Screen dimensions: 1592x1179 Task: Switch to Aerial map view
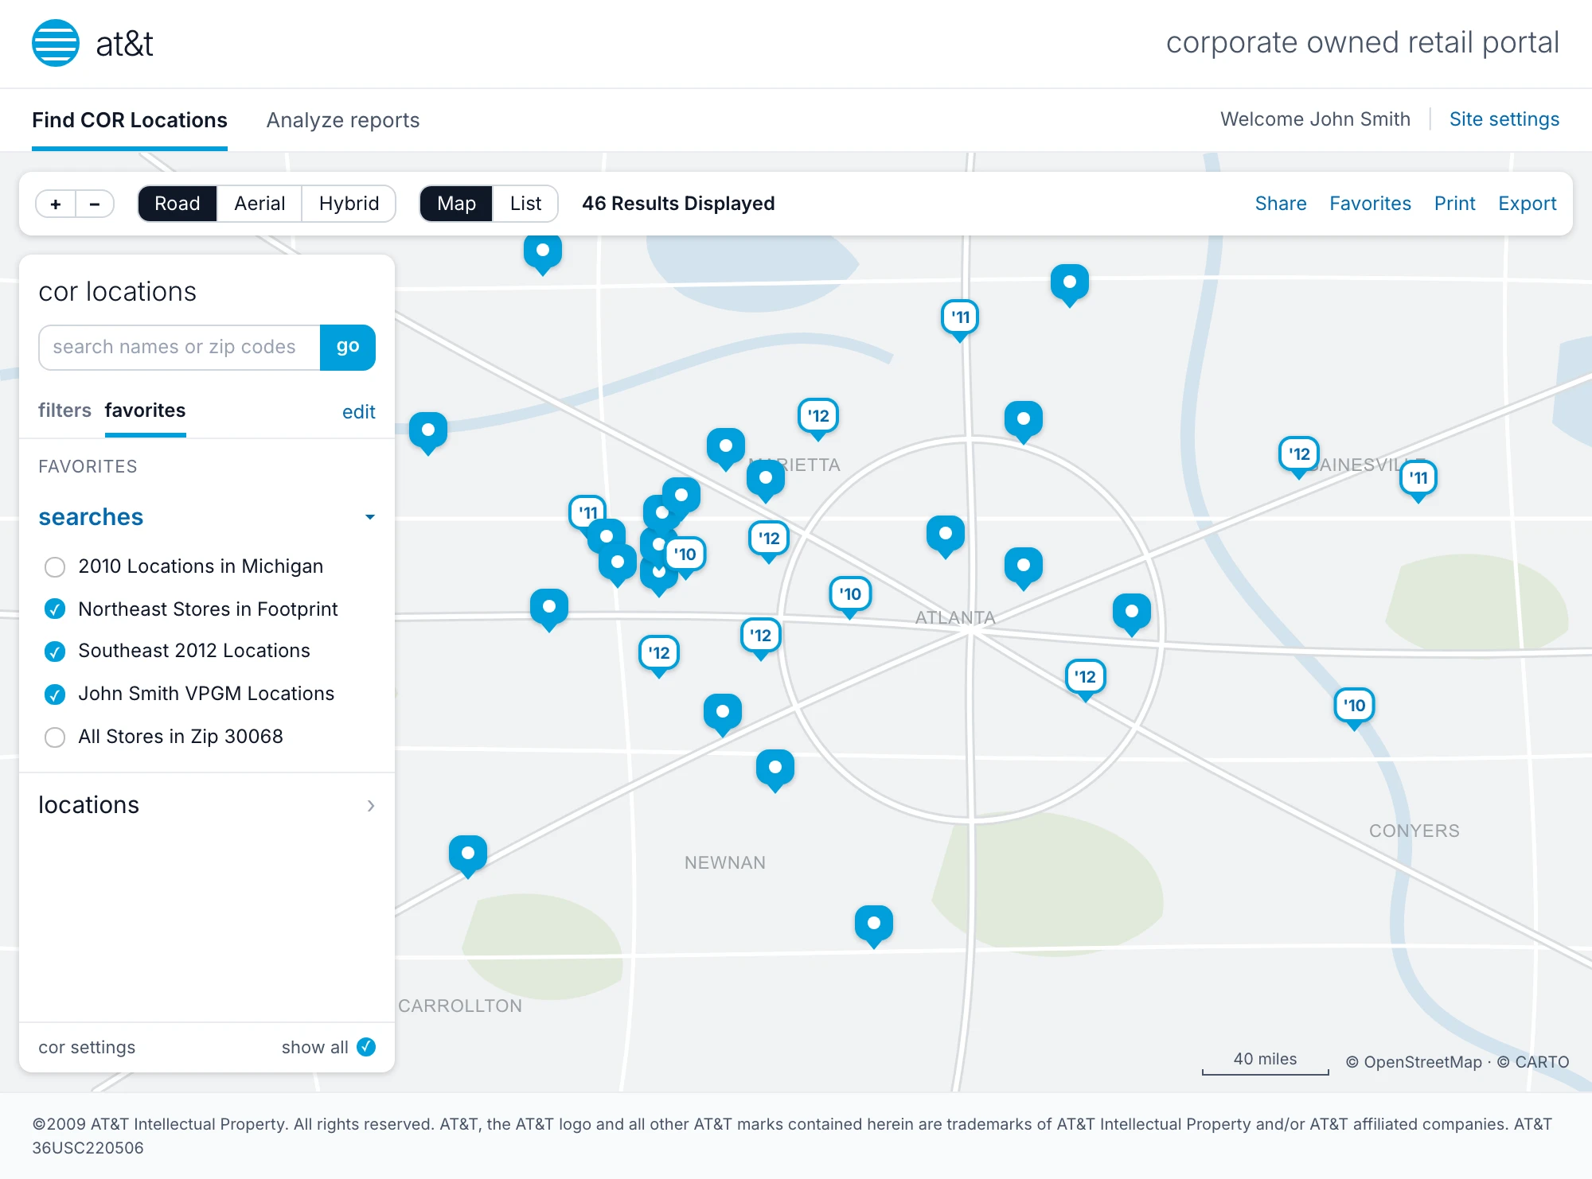(x=259, y=204)
